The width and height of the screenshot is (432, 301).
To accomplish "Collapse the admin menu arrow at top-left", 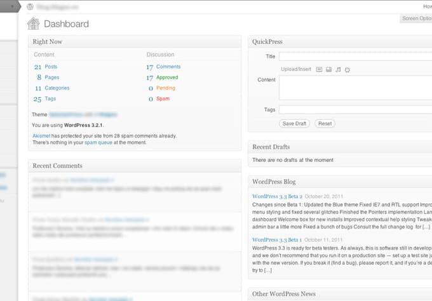I will click(12, 6).
